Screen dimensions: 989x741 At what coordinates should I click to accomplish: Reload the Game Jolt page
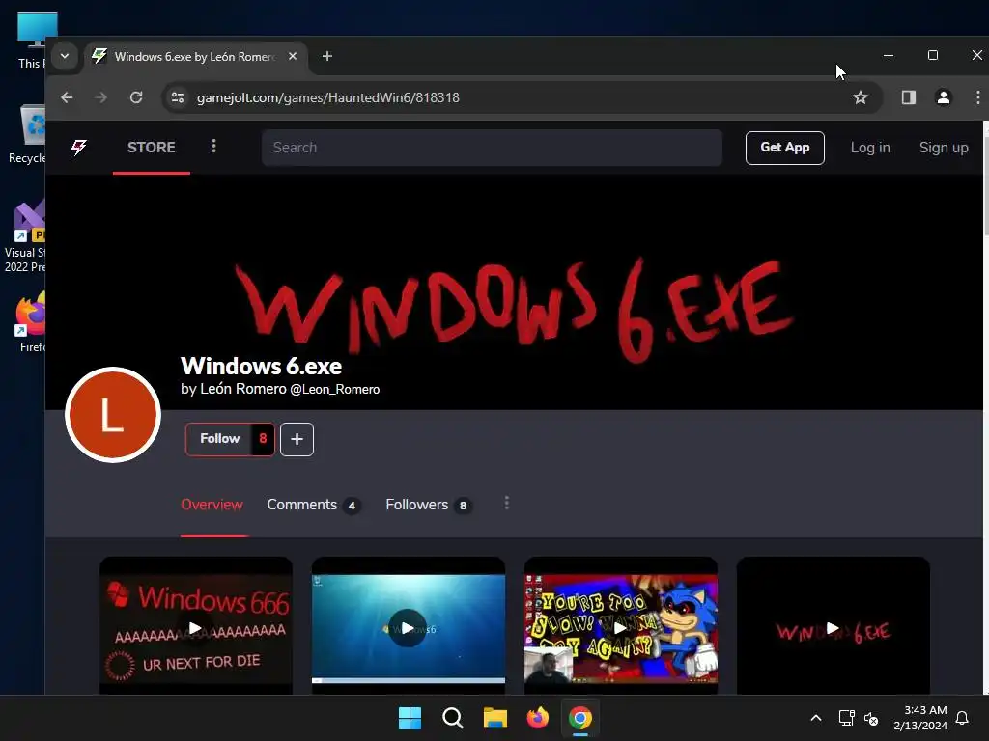click(x=136, y=97)
